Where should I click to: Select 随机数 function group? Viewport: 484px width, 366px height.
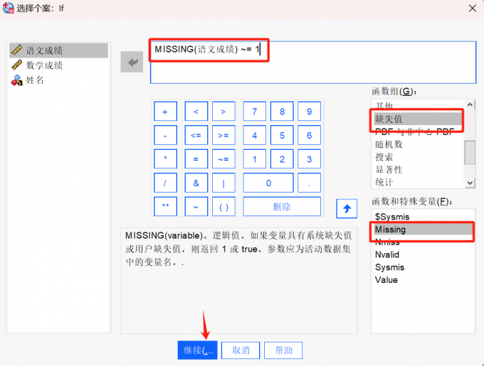[419, 144]
